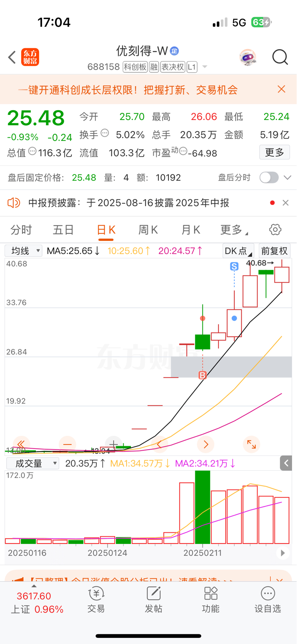Switch to the 五日 tab
This screenshot has height=644, width=297.
coord(63,230)
